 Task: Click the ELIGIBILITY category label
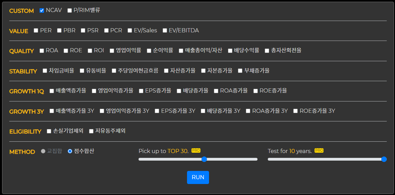click(25, 131)
